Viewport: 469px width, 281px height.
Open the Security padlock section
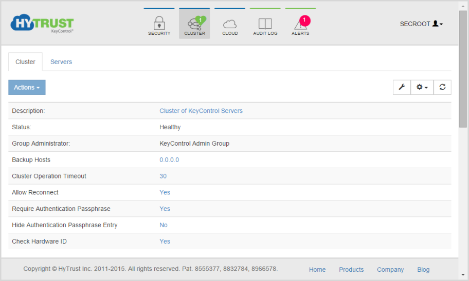coord(159,24)
